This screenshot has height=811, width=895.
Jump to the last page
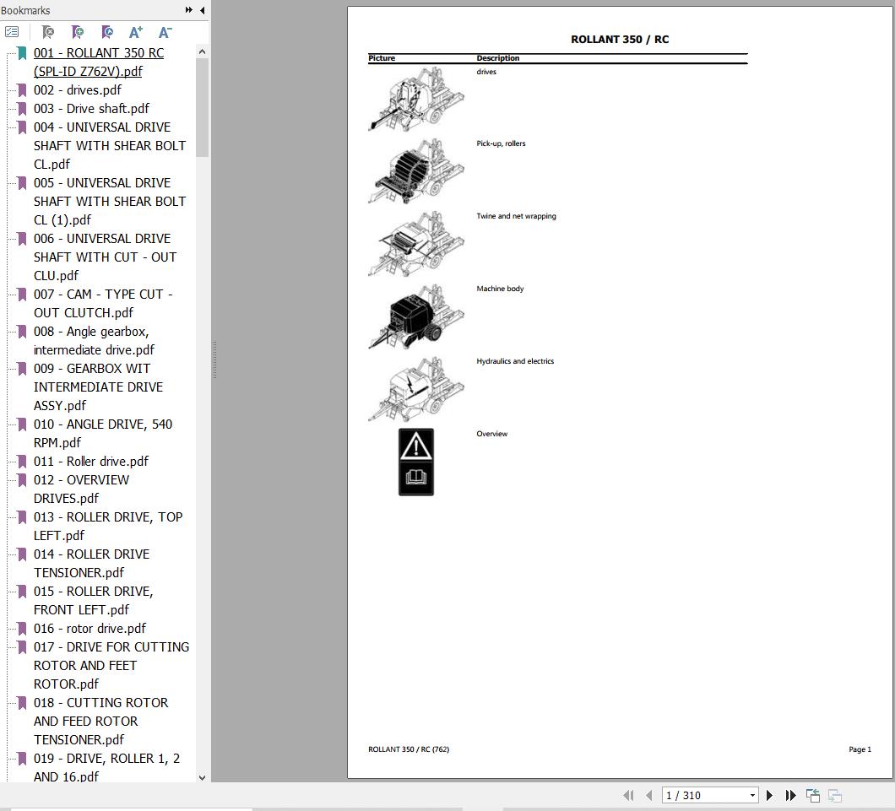(790, 795)
